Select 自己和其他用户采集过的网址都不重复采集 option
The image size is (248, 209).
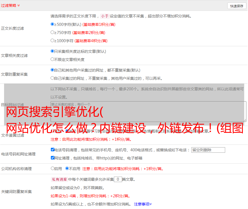pos(52,70)
